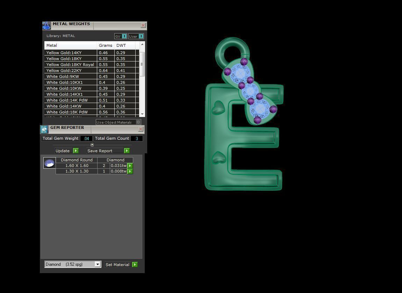Click the 0.008tw weight cell
The width and height of the screenshot is (402, 293).
point(119,171)
